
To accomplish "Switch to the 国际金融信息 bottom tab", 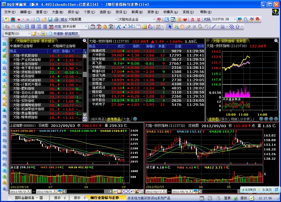I will [x=30, y=198].
